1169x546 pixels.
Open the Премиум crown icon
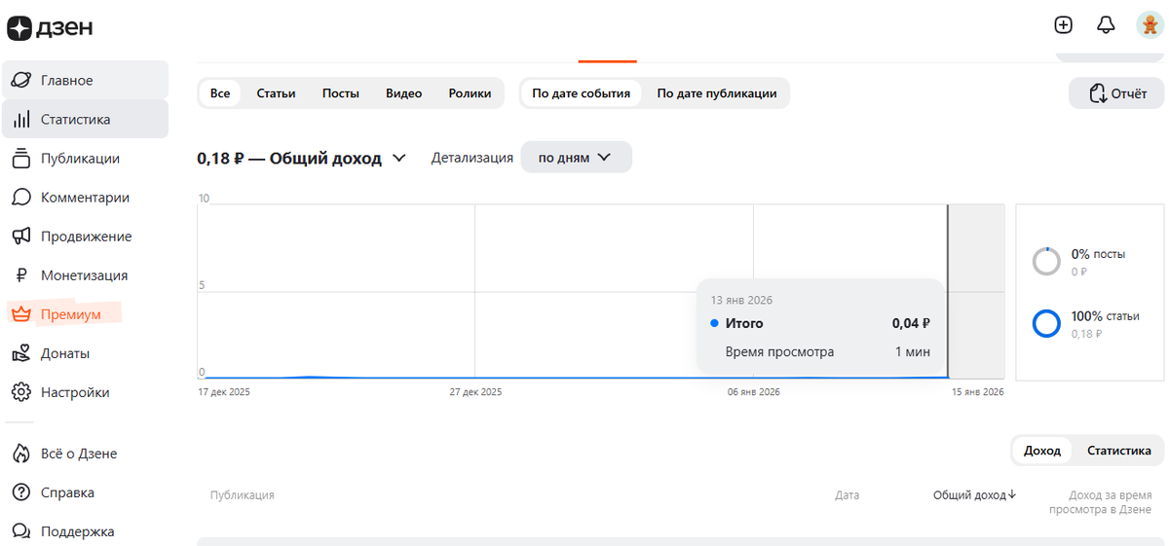point(20,314)
